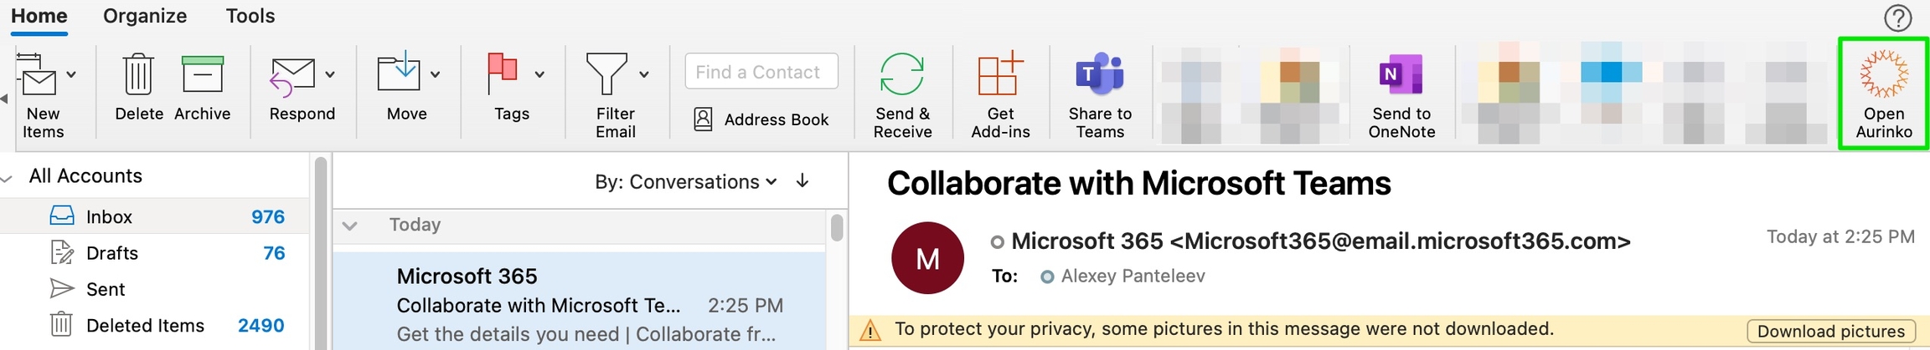Collapse the All Accounts folder tree
The height and width of the screenshot is (350, 1930).
pyautogui.click(x=8, y=177)
